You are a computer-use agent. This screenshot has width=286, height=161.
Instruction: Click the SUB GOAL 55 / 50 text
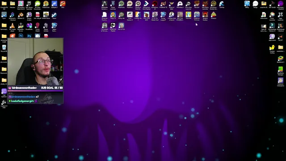point(52,88)
